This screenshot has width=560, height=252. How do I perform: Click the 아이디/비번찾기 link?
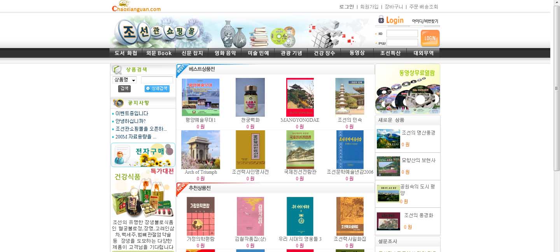[x=425, y=21]
